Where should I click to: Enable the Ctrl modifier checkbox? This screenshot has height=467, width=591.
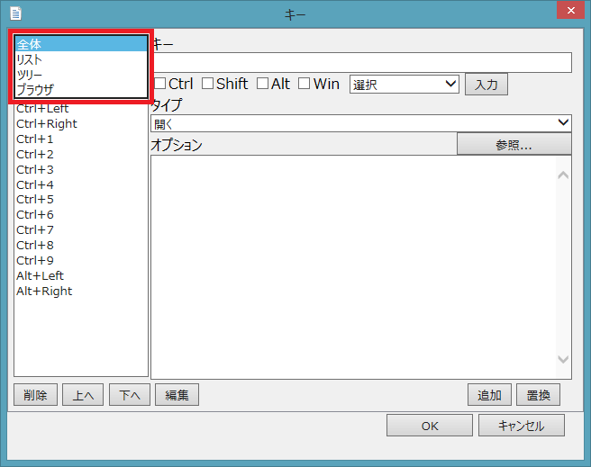coord(160,84)
